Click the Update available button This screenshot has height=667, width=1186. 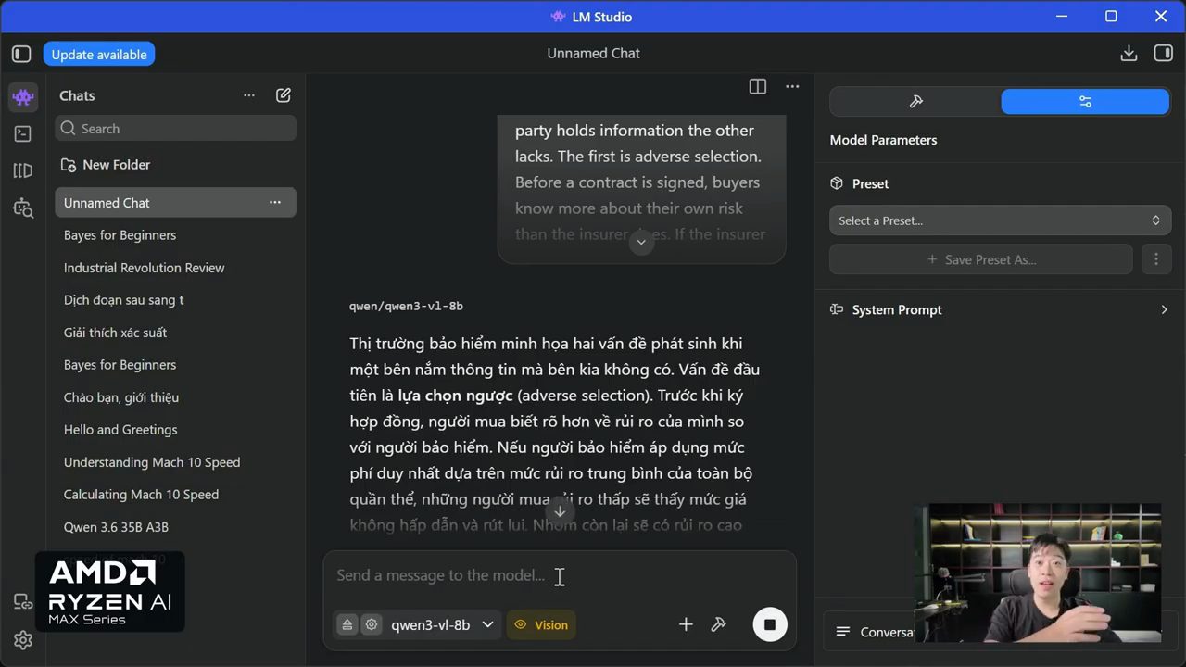point(99,54)
